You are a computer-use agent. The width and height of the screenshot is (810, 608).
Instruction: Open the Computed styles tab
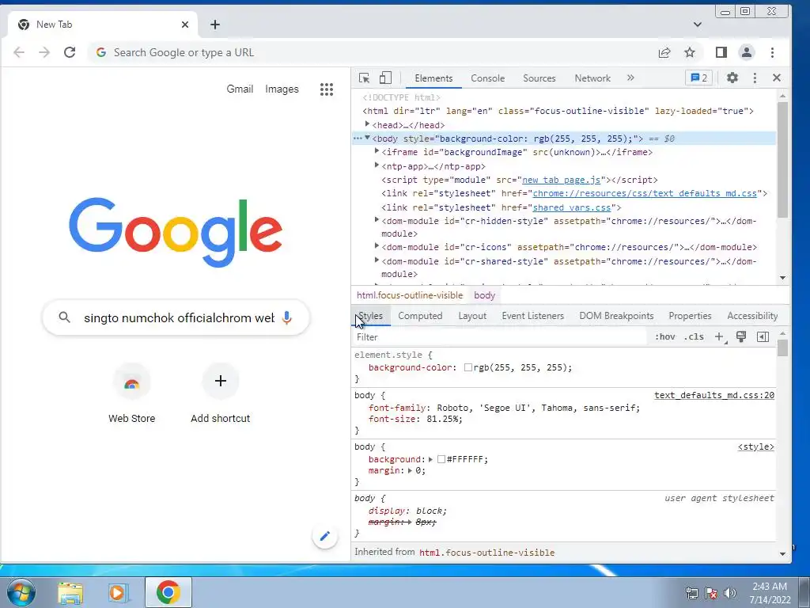pyautogui.click(x=420, y=315)
